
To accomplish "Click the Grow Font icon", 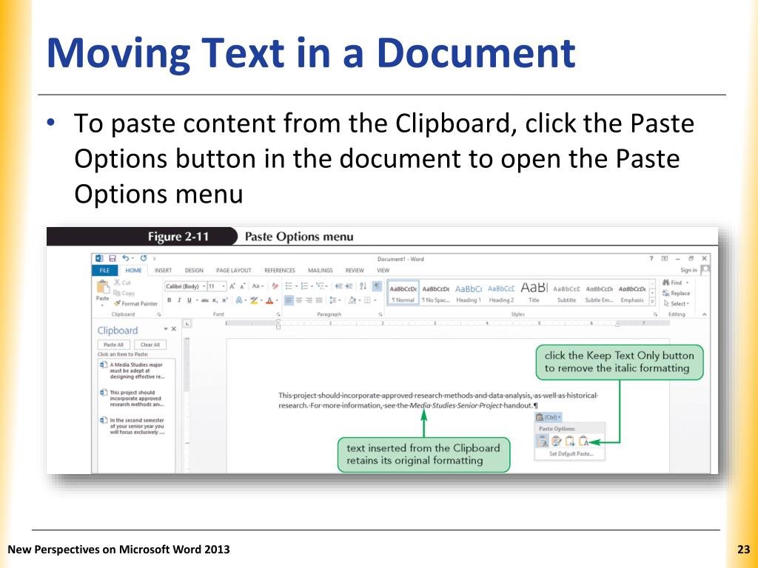I will coord(232,286).
